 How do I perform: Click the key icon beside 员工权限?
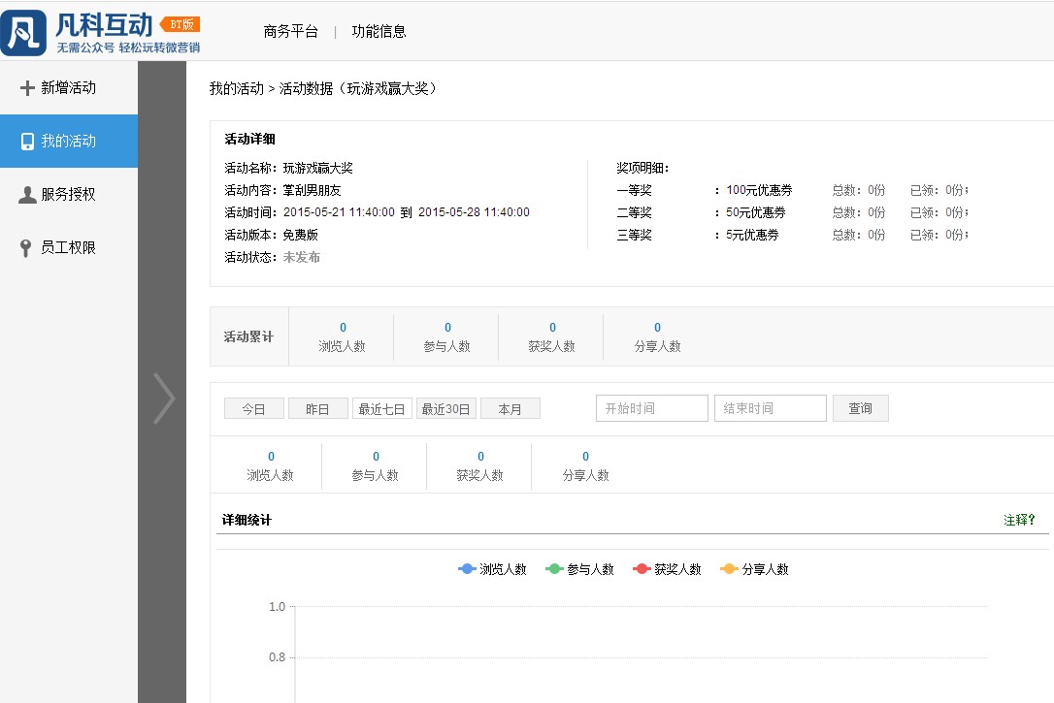(x=25, y=248)
